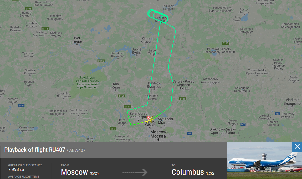Image resolution: width=302 pixels, height=179 pixels.
Task: Click the Great Circle Distance 7 998 km value
Action: tap(16, 169)
